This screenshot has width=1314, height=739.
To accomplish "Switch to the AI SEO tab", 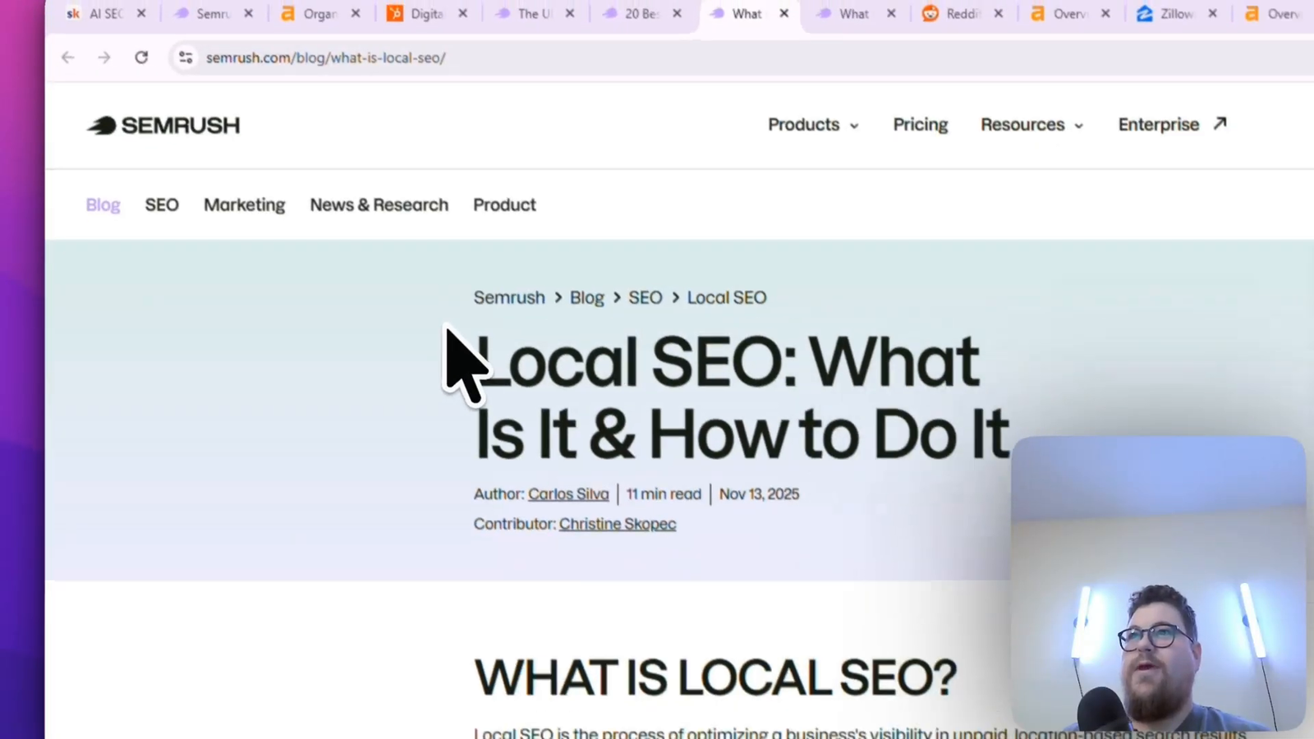I will pyautogui.click(x=101, y=13).
